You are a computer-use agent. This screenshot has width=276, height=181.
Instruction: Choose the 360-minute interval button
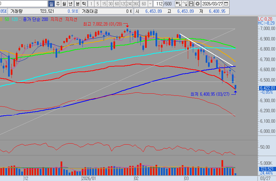(136, 4)
